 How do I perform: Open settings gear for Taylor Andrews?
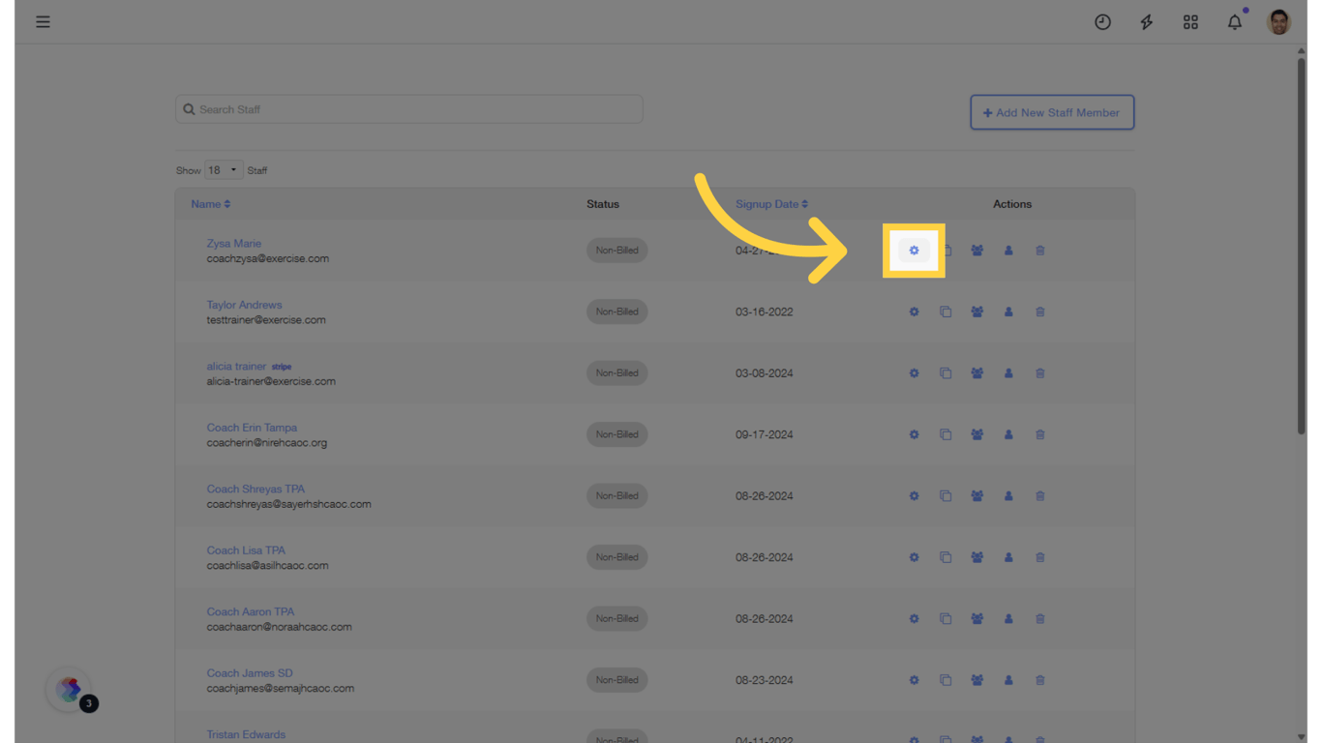pyautogui.click(x=914, y=312)
